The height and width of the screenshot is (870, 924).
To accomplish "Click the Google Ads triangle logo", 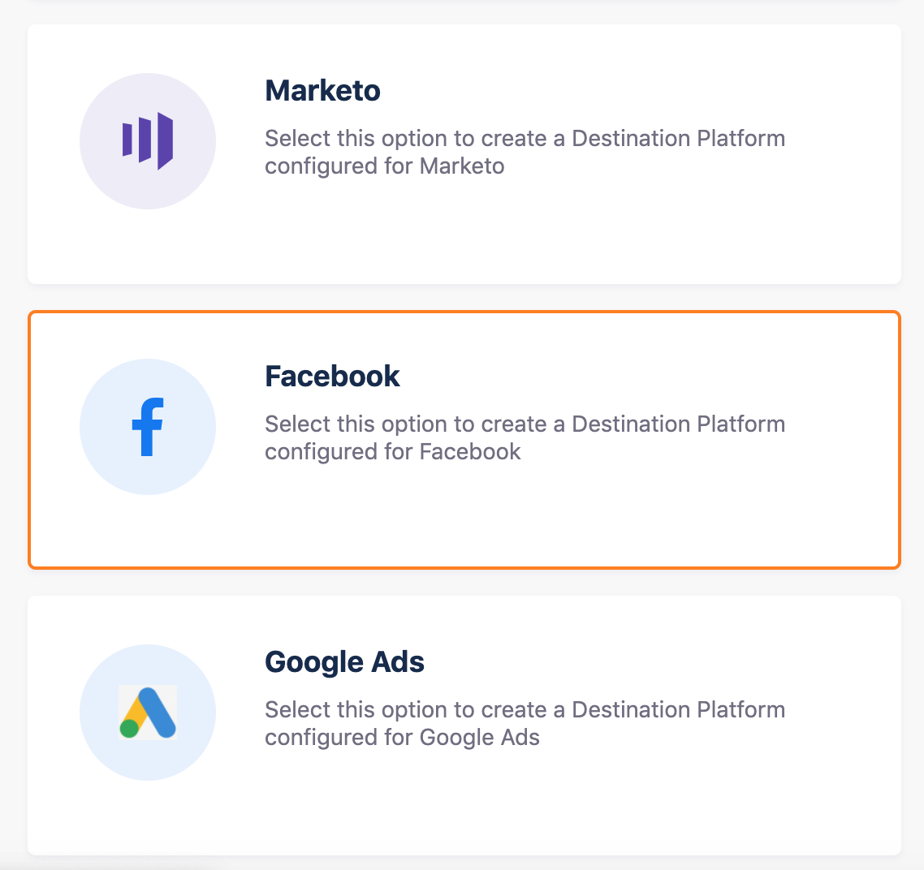I will (x=147, y=712).
